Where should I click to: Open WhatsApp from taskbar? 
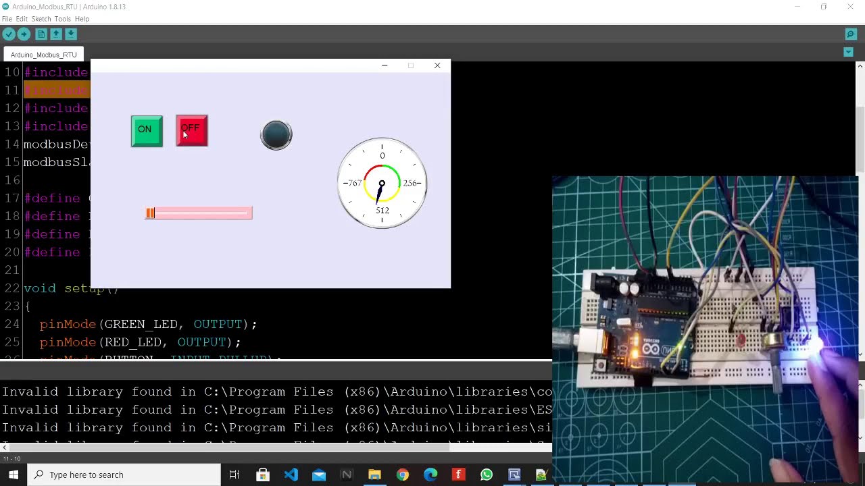(x=487, y=475)
